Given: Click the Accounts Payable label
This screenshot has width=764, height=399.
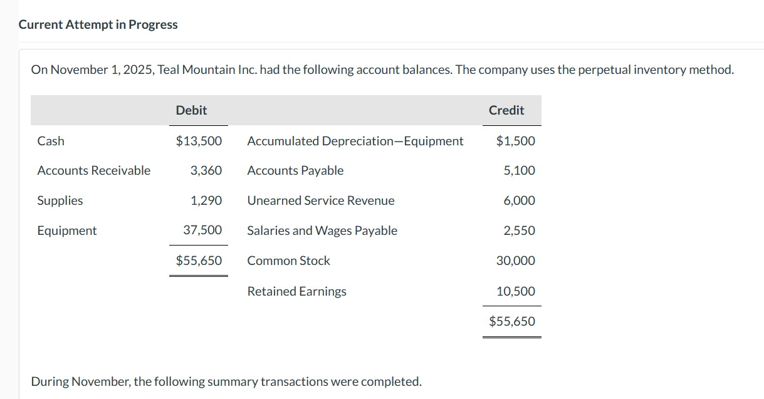Looking at the screenshot, I should coord(295,170).
